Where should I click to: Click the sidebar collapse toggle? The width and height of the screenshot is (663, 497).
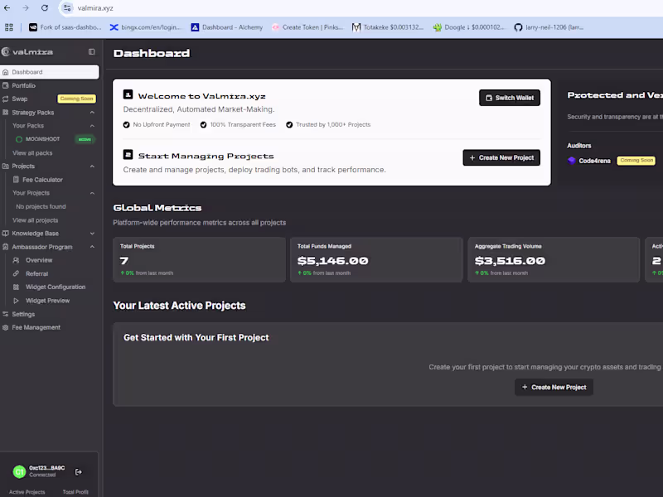click(91, 51)
